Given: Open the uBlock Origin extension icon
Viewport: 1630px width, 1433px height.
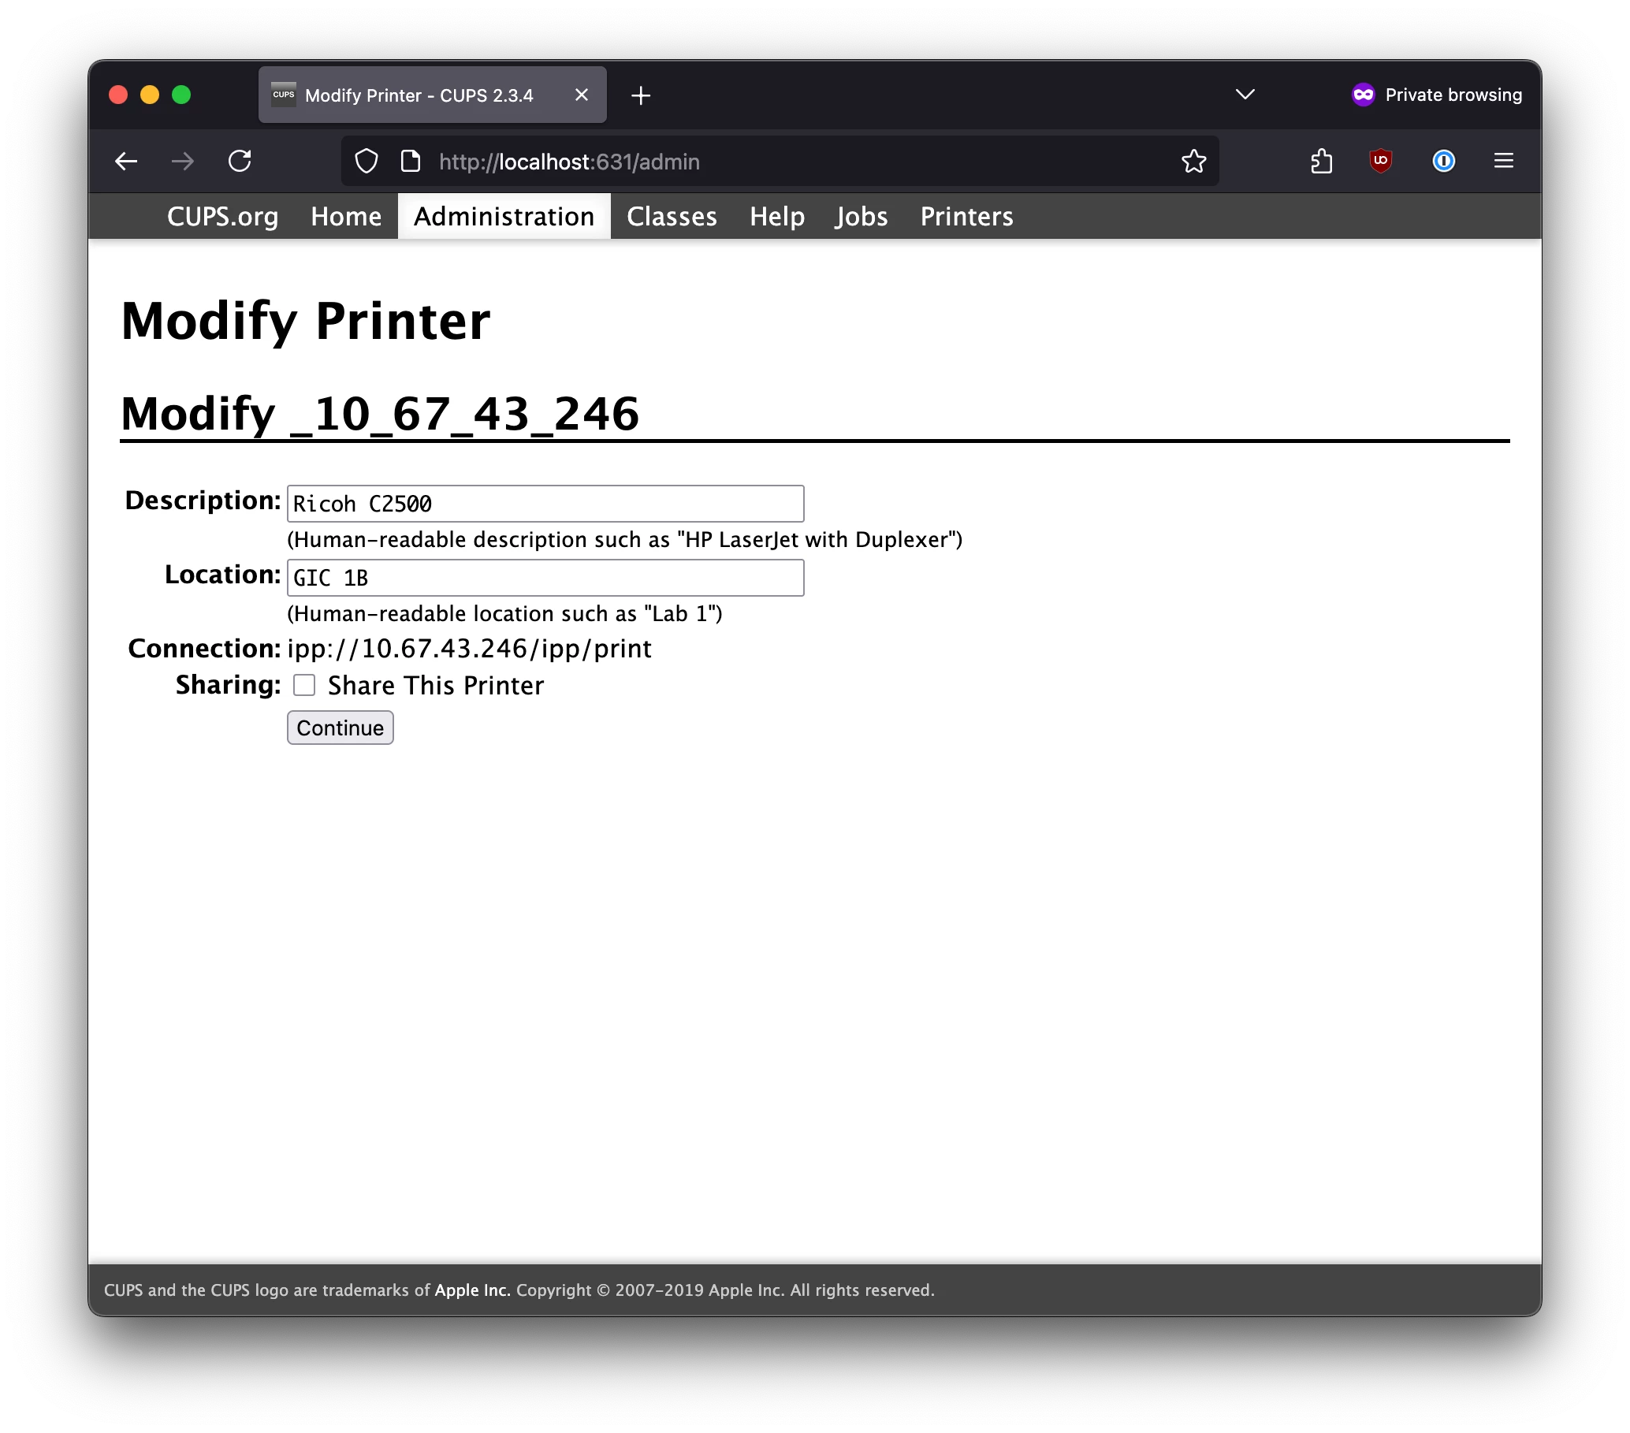Looking at the screenshot, I should [1380, 162].
